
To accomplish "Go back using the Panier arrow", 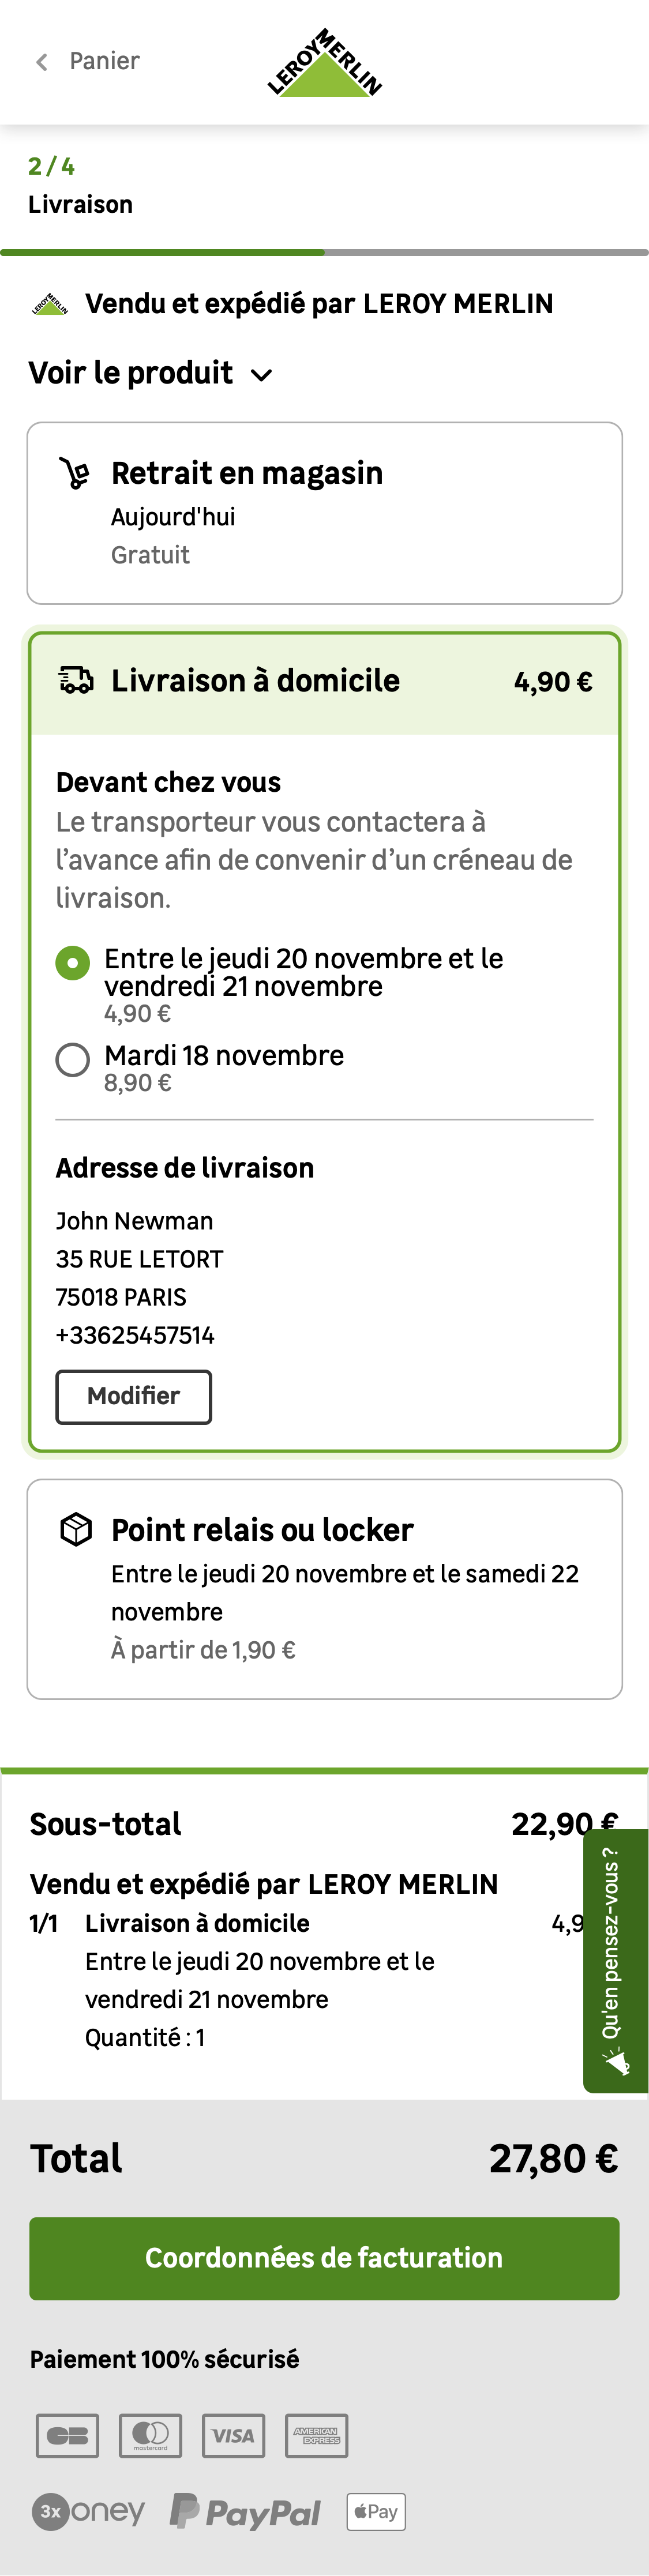I will point(42,62).
